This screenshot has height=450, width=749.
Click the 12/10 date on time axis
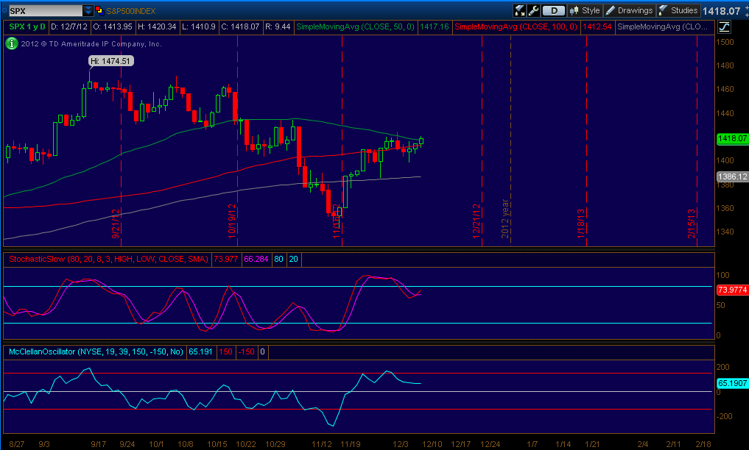click(x=432, y=444)
